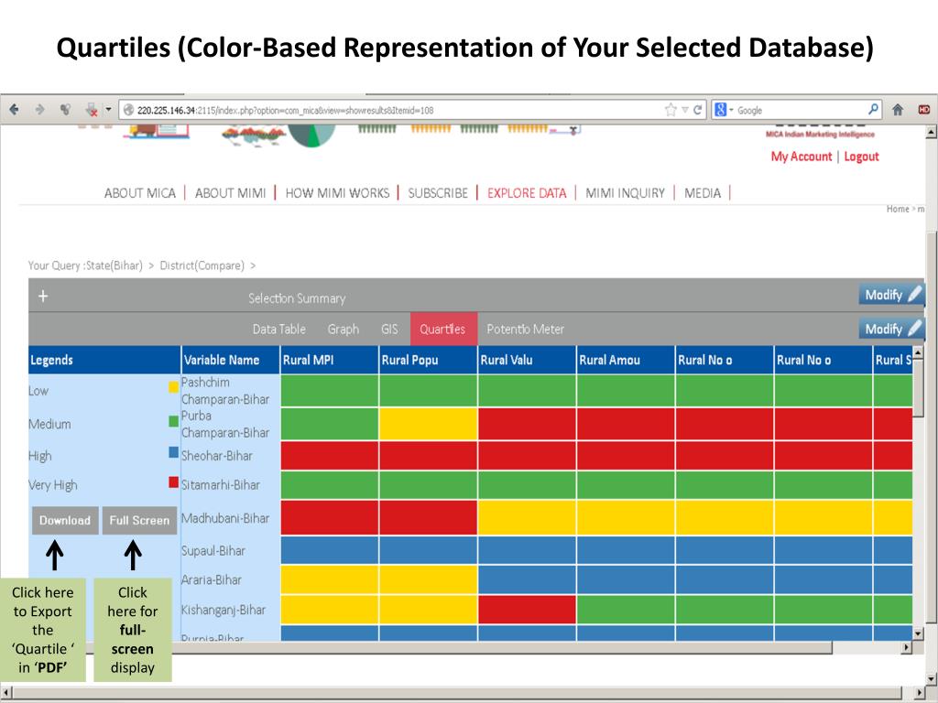Click the red Very High legend swatch

(x=173, y=482)
